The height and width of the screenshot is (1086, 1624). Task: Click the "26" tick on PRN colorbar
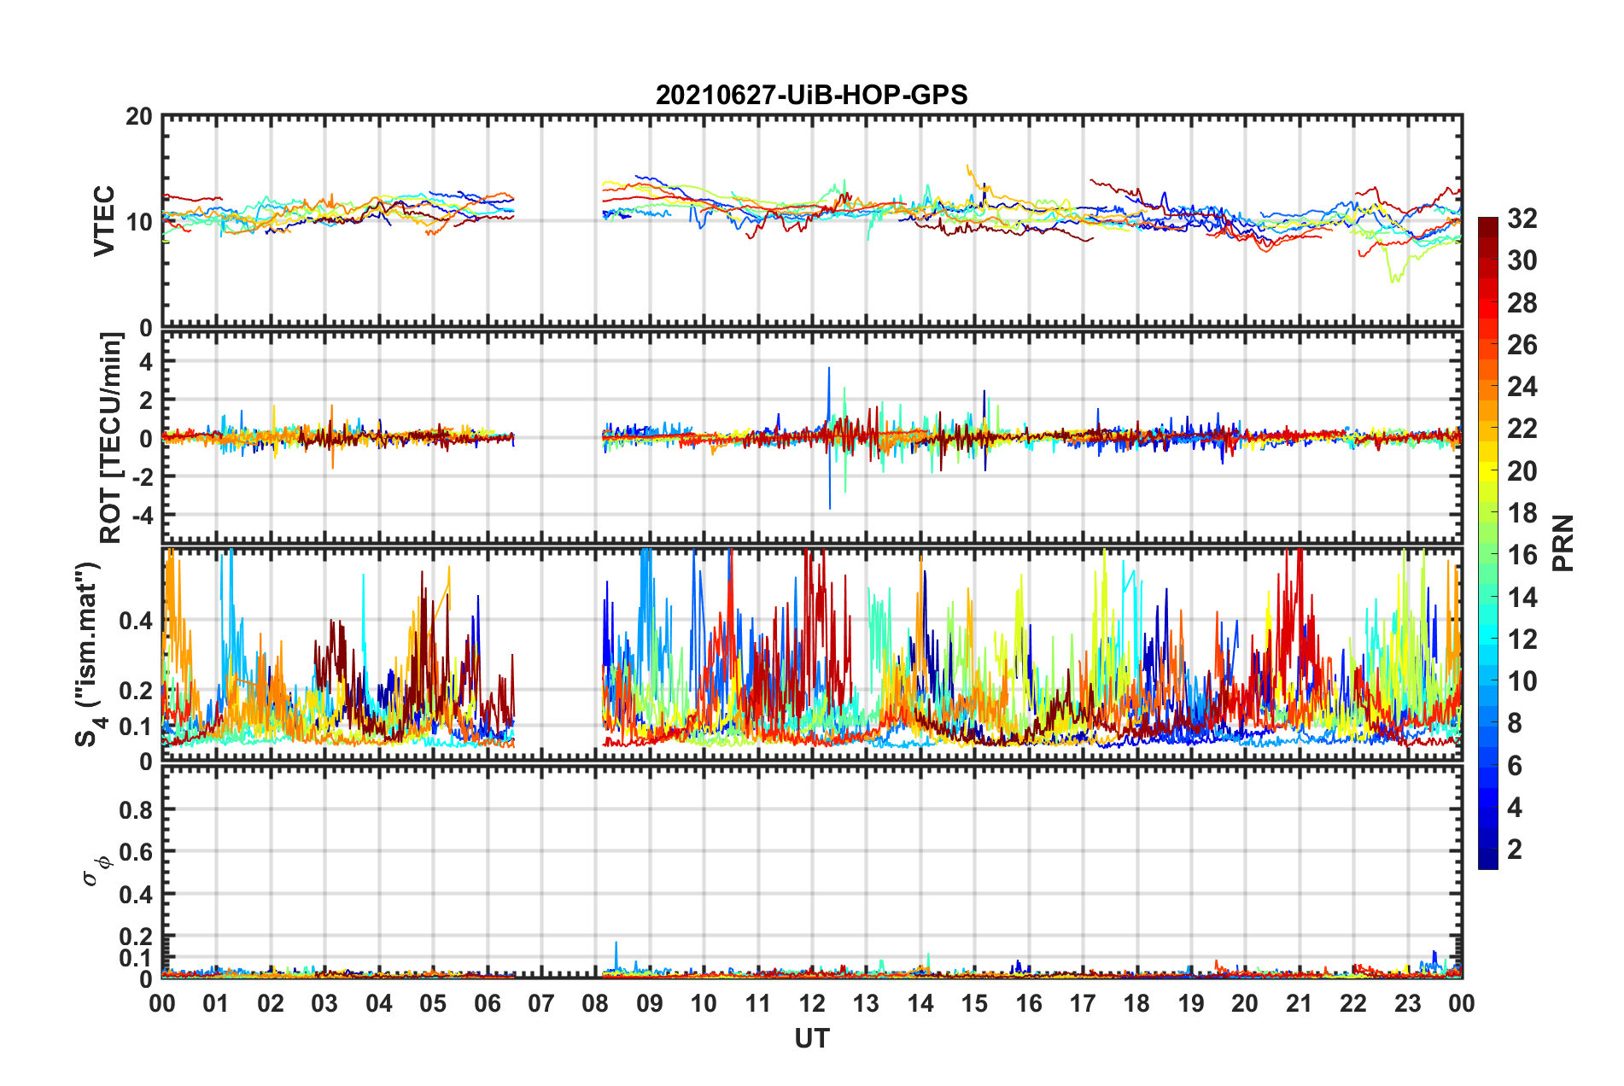point(1522,345)
